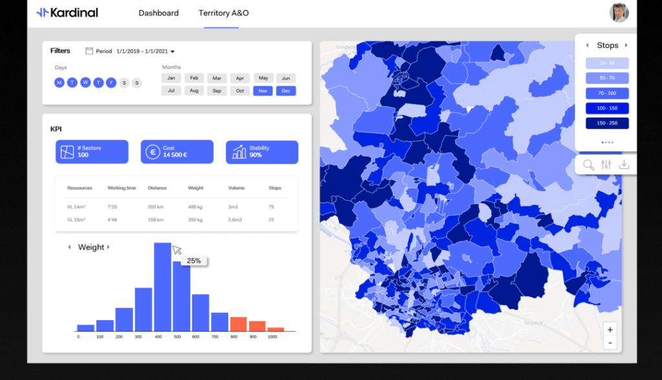Open the map filter settings sliders icon
Viewport: 662px width, 380px height.
click(606, 165)
